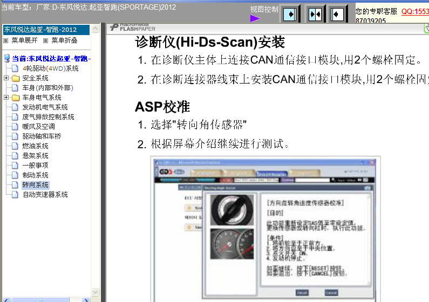Click the page icon for 车身(内部和外部)
The image size is (429, 302).
click(x=15, y=88)
